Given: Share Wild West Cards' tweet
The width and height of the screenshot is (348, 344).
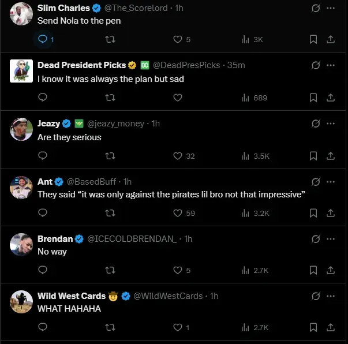Looking at the screenshot, I should point(331,327).
